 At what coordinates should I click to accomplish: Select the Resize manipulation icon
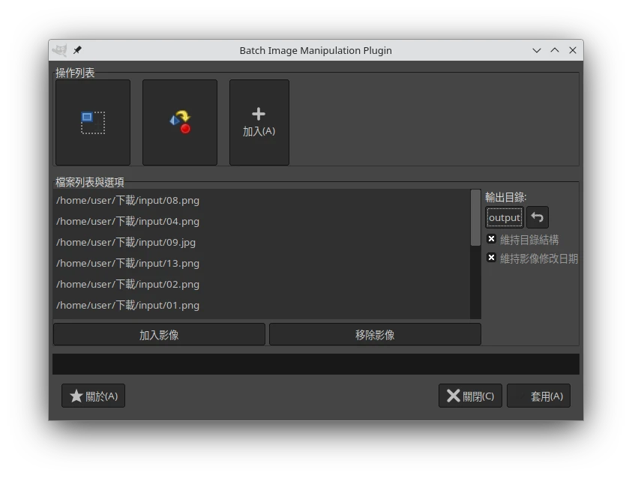[x=93, y=122]
